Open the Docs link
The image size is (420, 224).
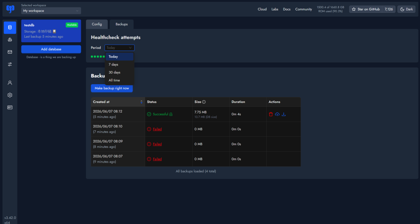[x=287, y=9]
